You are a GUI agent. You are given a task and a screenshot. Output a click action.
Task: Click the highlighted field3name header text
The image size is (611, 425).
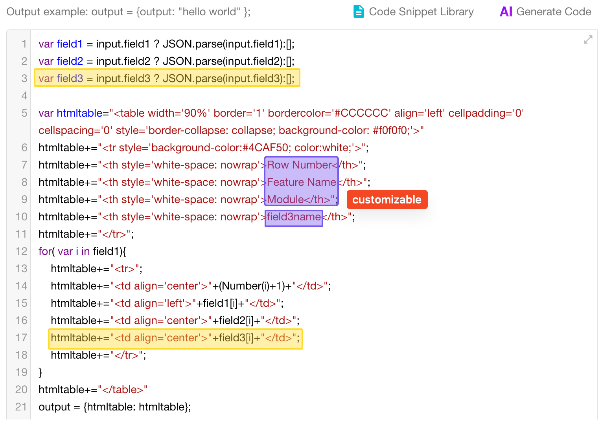(x=294, y=217)
